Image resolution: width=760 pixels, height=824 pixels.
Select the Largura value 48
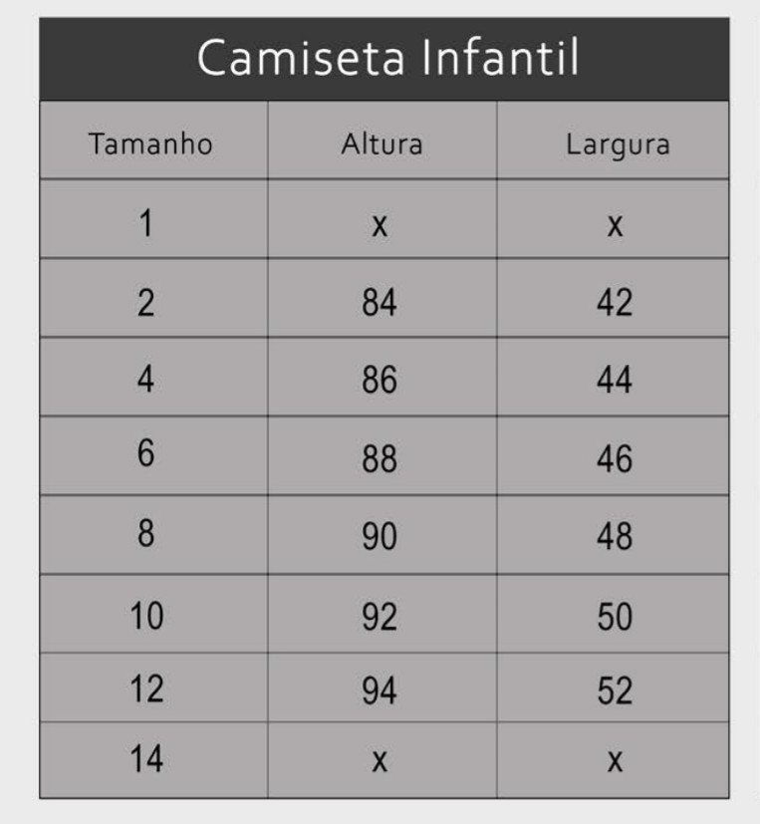615,537
